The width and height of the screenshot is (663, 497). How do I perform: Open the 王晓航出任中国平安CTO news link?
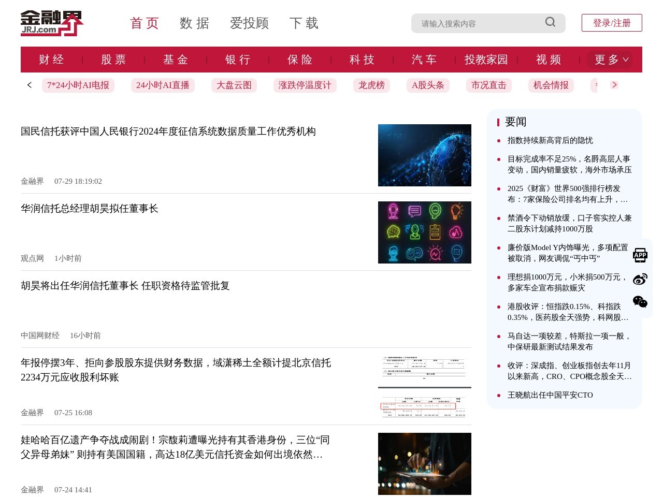point(550,395)
